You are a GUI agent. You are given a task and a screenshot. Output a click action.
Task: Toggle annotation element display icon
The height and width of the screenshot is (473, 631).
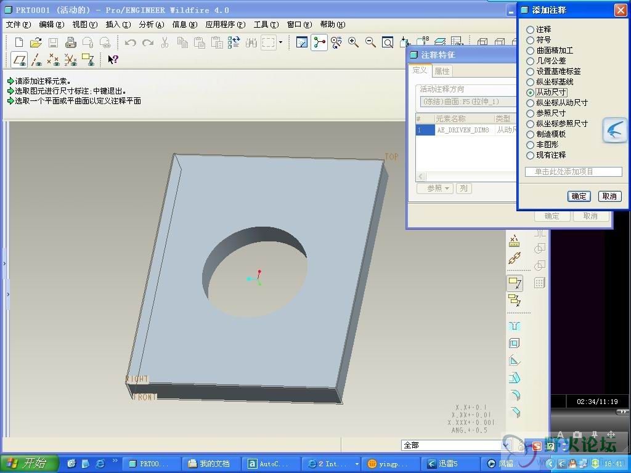pos(88,60)
